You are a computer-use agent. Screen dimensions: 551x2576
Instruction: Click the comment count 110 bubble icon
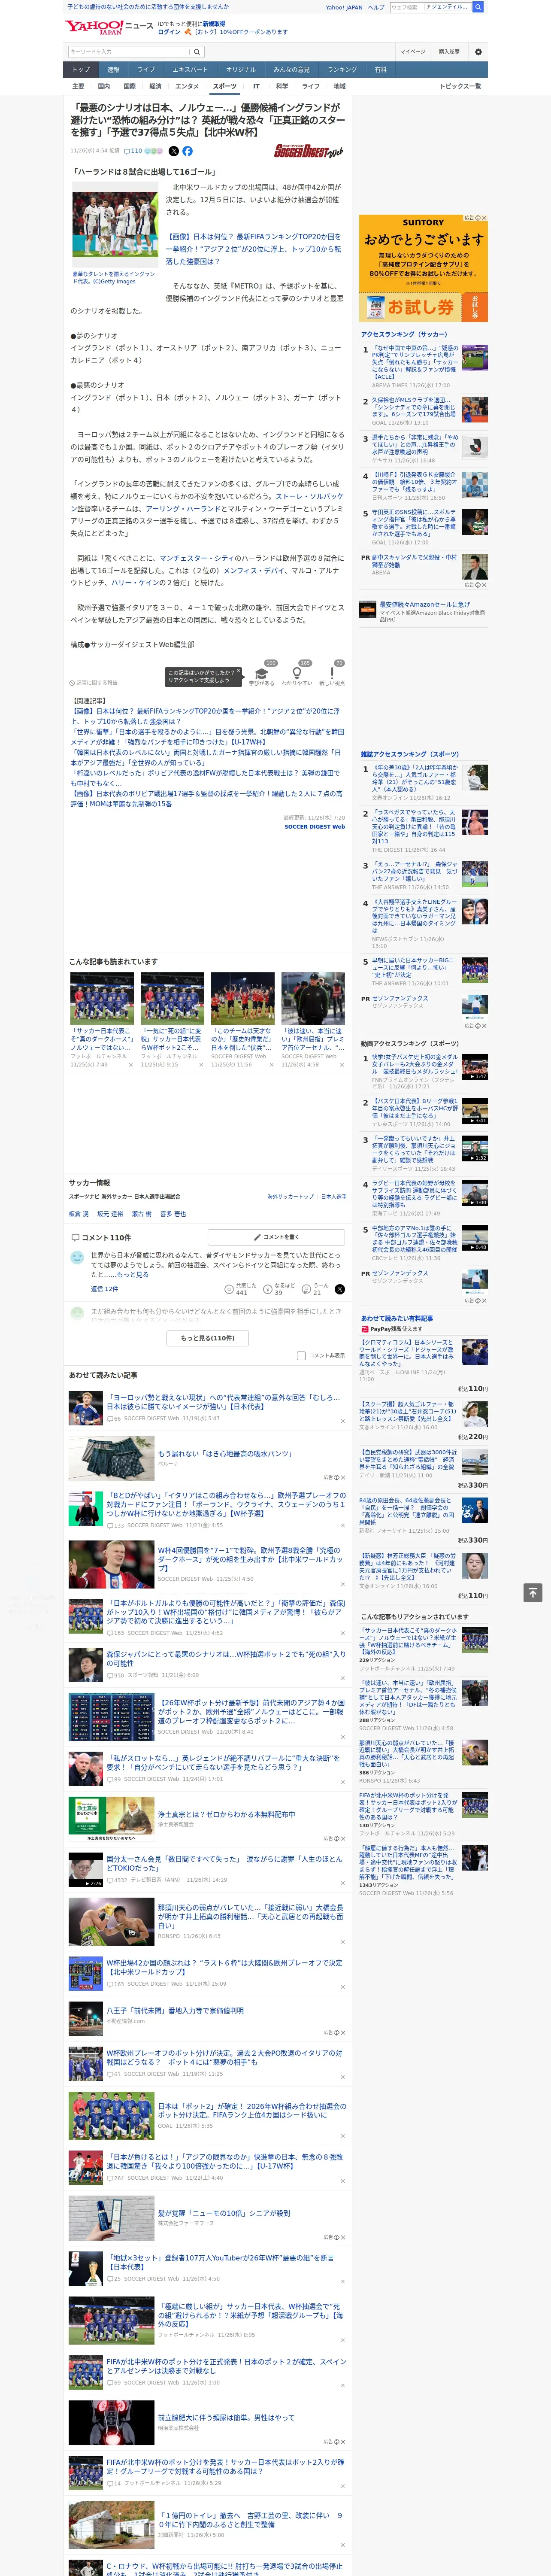(x=133, y=151)
